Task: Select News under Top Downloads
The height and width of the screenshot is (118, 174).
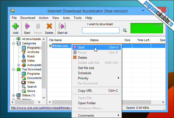Action: pyautogui.click(x=31, y=91)
